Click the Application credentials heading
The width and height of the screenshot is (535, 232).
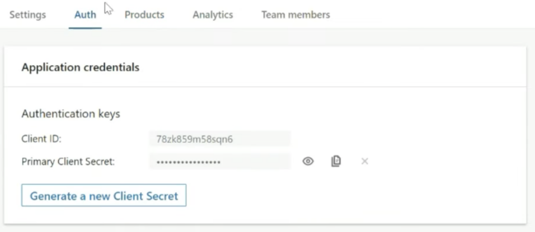[x=80, y=67]
